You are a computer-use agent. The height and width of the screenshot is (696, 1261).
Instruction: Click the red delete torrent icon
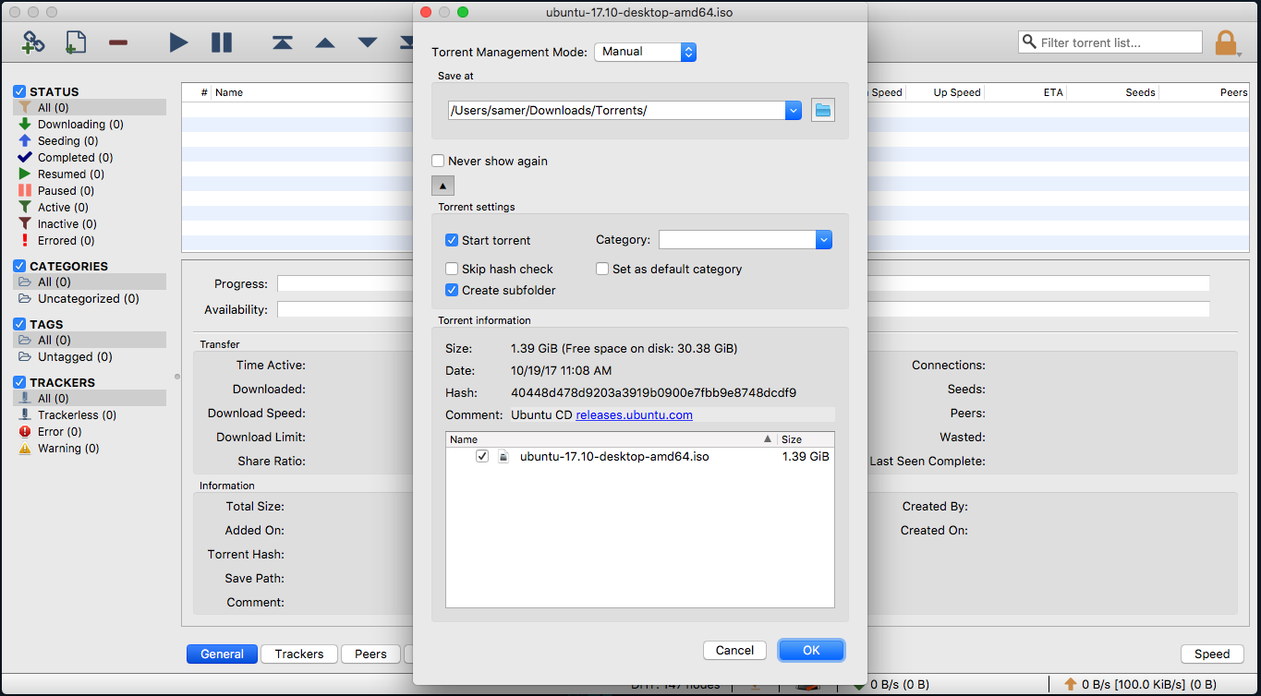click(x=117, y=42)
